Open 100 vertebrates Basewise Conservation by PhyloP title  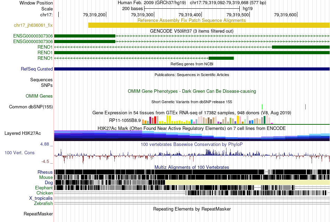pos(192,145)
